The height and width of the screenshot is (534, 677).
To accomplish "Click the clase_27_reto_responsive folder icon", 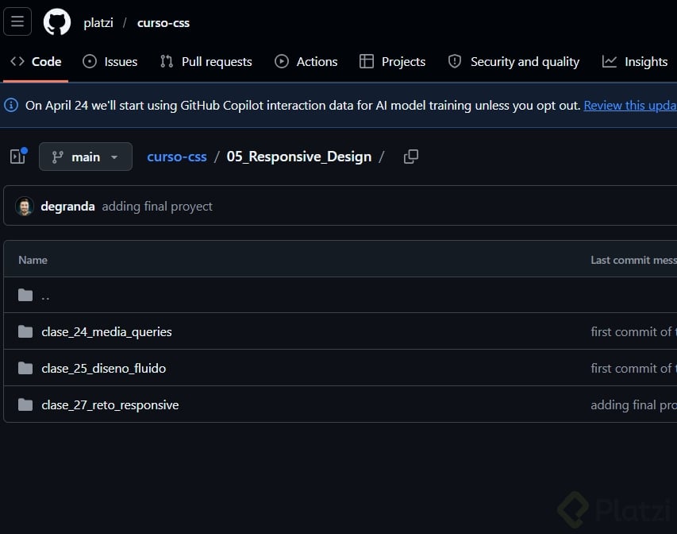I will tap(25, 405).
